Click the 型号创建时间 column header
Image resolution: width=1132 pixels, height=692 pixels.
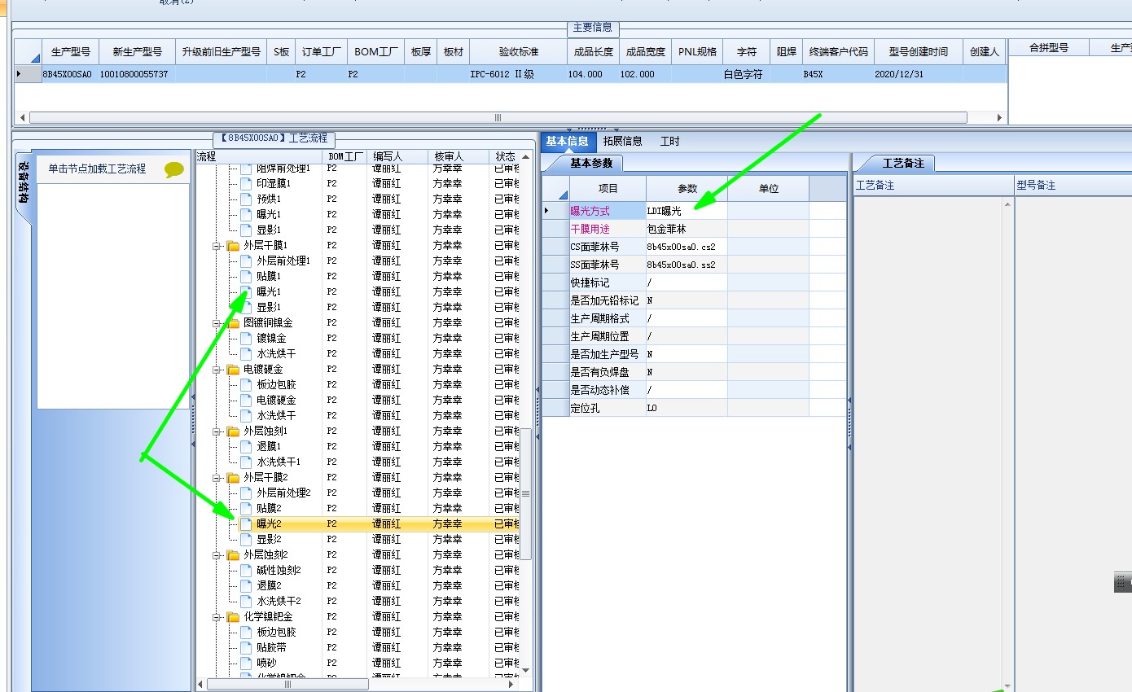click(918, 51)
